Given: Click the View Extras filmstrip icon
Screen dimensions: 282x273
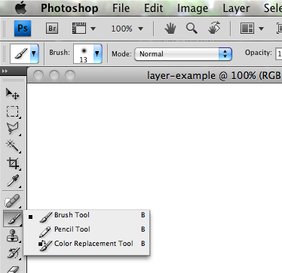Looking at the screenshot, I should click(x=79, y=28).
